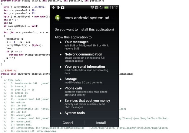Tap 'modify/delete SD card contents' text
The image size is (189, 133).
pyautogui.click(x=83, y=83)
